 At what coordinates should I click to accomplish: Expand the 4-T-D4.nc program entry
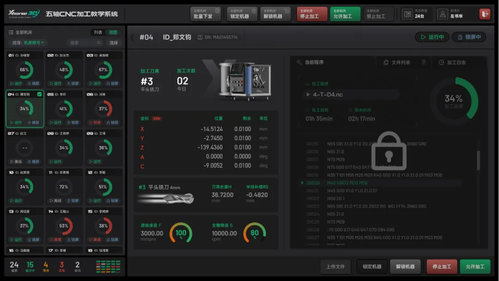coord(351,95)
